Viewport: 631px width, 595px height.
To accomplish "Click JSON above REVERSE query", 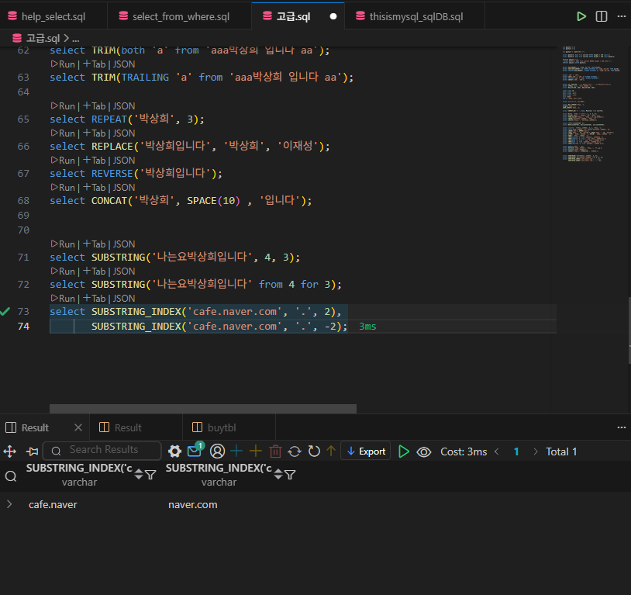I will 124,161.
